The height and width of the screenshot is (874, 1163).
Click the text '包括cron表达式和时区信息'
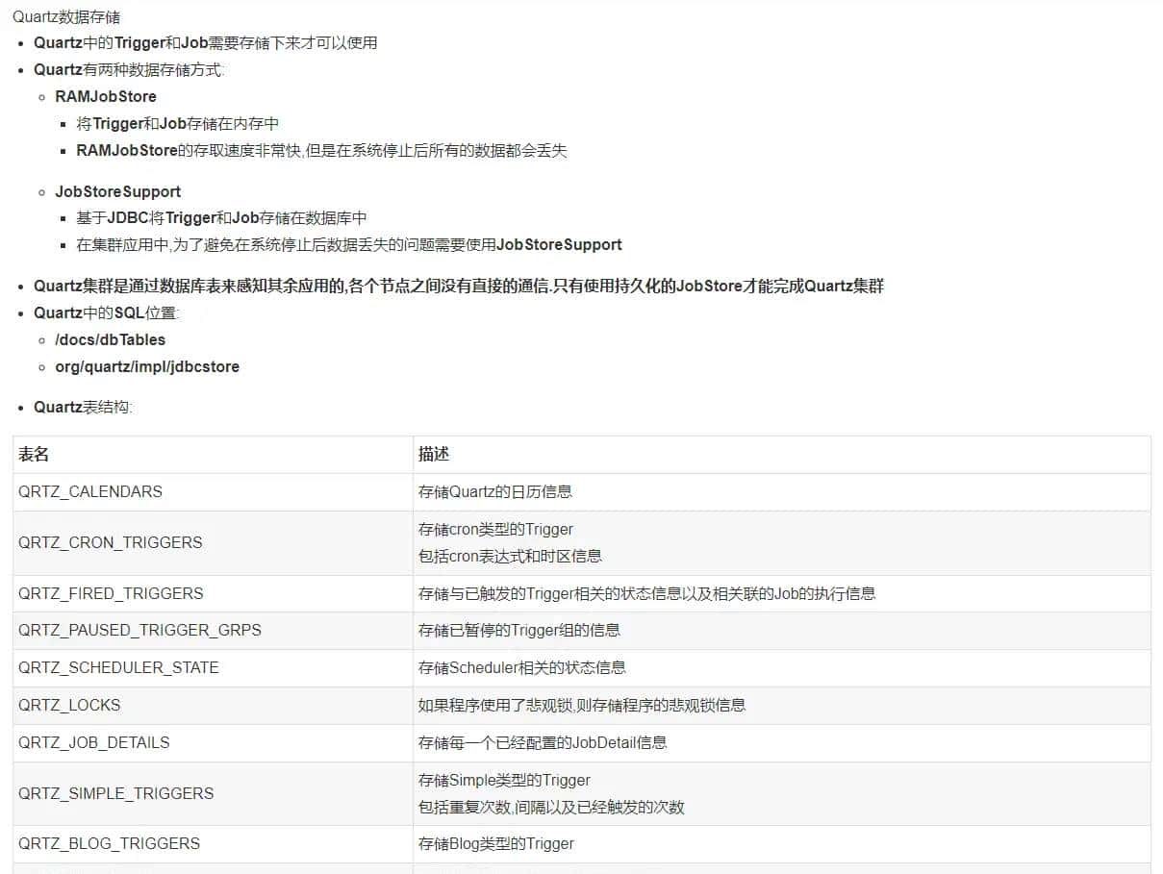[x=511, y=556]
